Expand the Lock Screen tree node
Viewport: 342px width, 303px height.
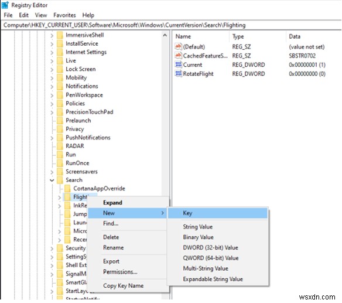52,69
